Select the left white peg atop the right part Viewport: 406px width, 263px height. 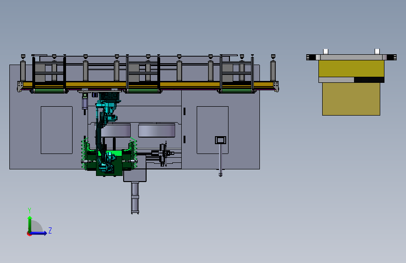coord(326,51)
